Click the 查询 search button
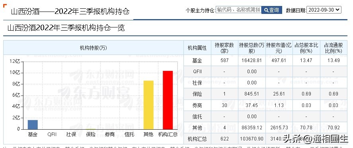Screen dimensions: 353x148 click(x=271, y=10)
